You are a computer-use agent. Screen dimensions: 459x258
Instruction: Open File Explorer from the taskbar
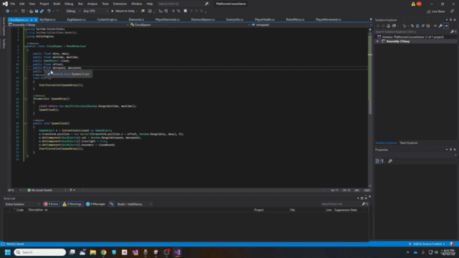[93, 252]
